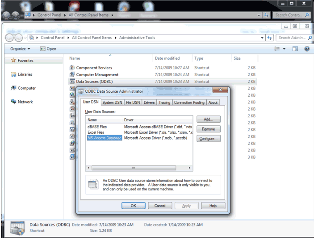Click the Favorites star icon
The image size is (314, 239).
click(x=13, y=60)
